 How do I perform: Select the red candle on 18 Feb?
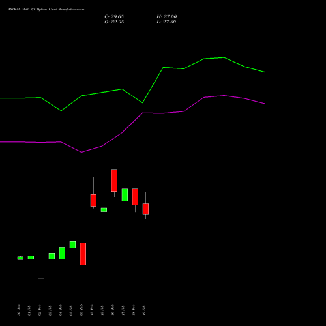(x=135, y=197)
